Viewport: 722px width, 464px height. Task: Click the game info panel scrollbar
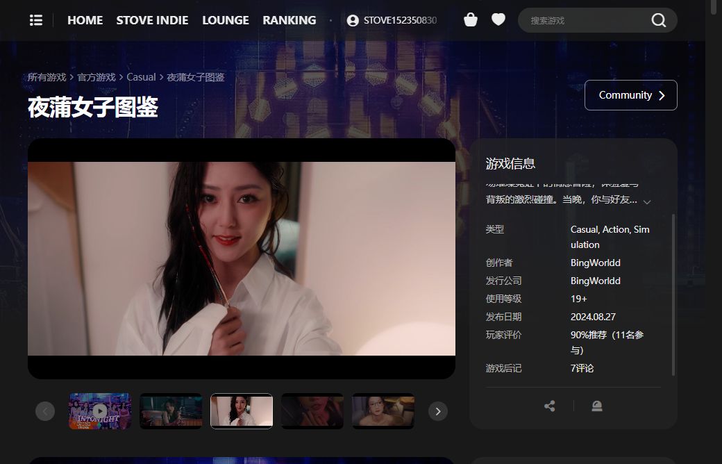click(673, 295)
